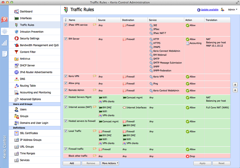Viewport: 240px width, 168px height.
Task: Open Domains and User Login
Action: [35, 123]
